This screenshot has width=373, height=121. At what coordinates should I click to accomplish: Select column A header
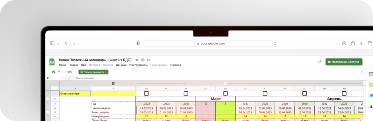coord(75,88)
